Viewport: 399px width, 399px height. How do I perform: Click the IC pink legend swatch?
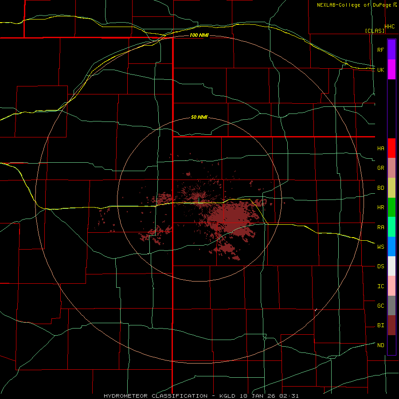point(391,286)
